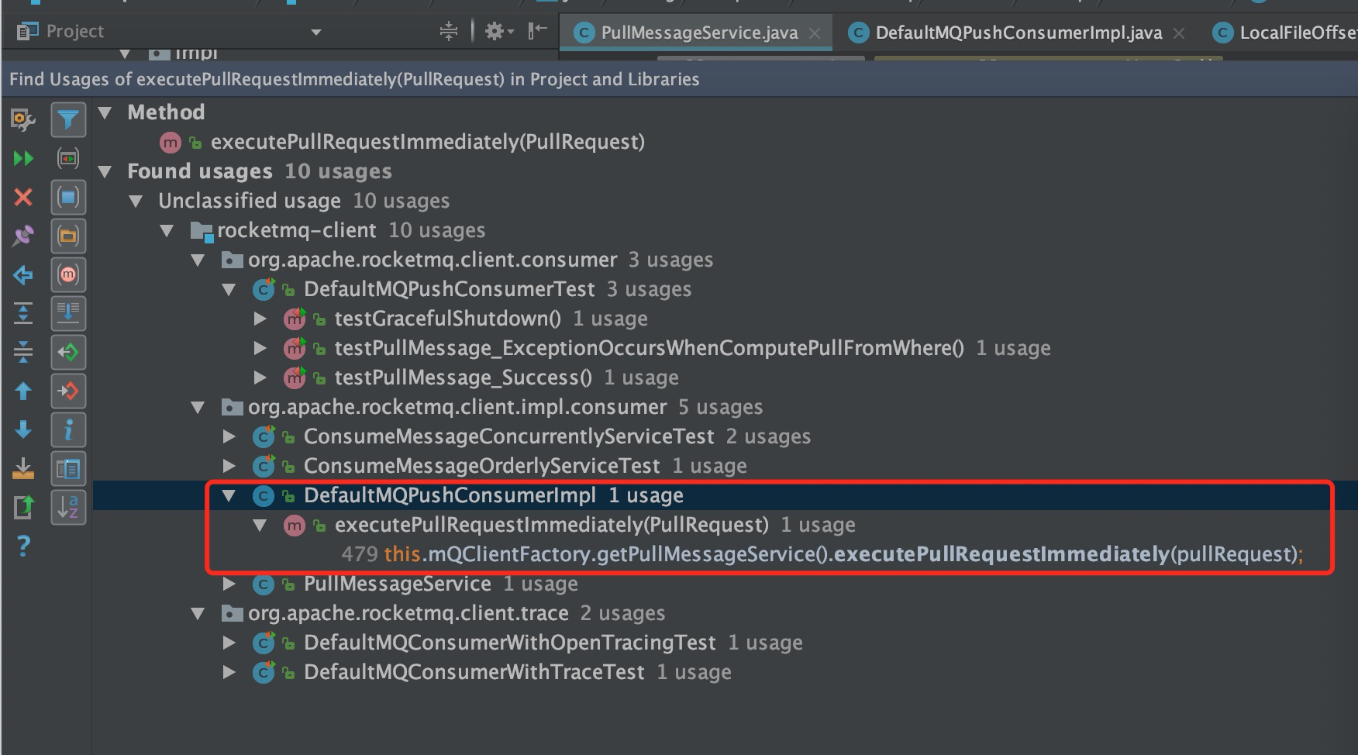Viewport: 1358px width, 755px height.
Task: Toggle the Sort Alphabetically a-z button
Action: (x=68, y=508)
